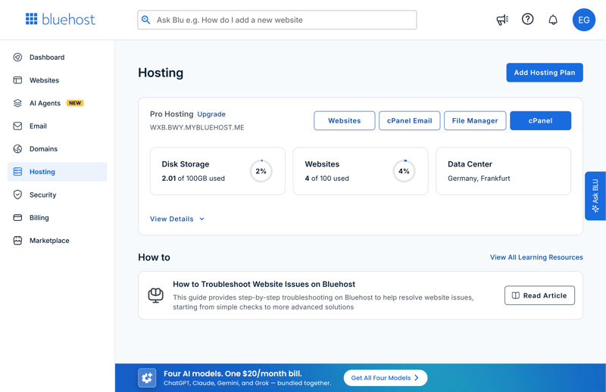This screenshot has height=392, width=606.
Task: Open the announcements megaphone icon
Action: tap(502, 20)
